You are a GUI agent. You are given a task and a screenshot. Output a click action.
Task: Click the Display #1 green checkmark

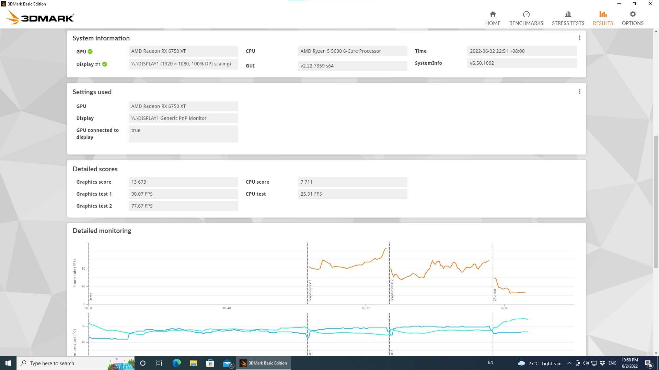click(x=105, y=64)
